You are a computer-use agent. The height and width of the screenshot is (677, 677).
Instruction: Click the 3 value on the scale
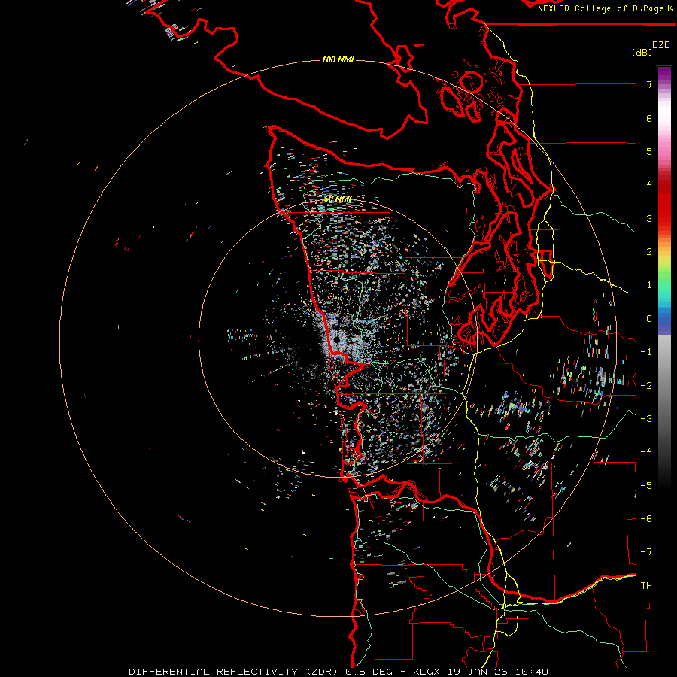point(649,218)
